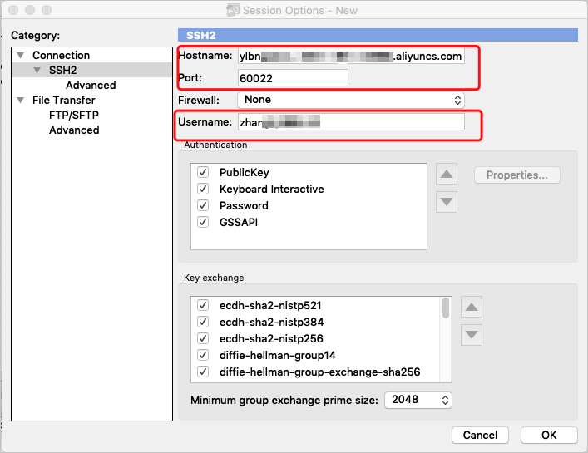Viewport: 588px width, 453px height.
Task: Toggle the PublicKey authentication checkbox
Action: 203,172
